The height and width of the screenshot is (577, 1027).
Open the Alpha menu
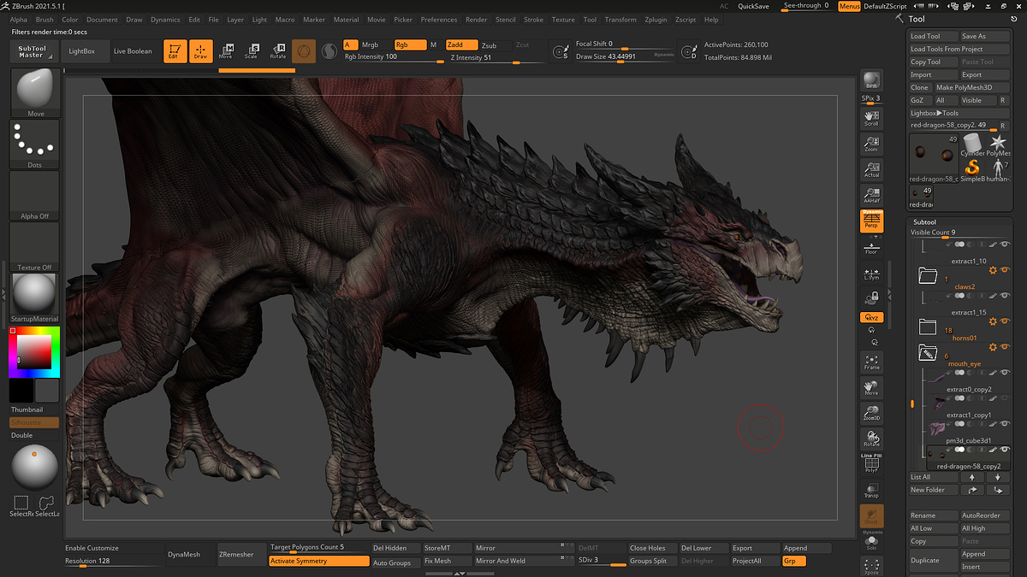coord(19,20)
